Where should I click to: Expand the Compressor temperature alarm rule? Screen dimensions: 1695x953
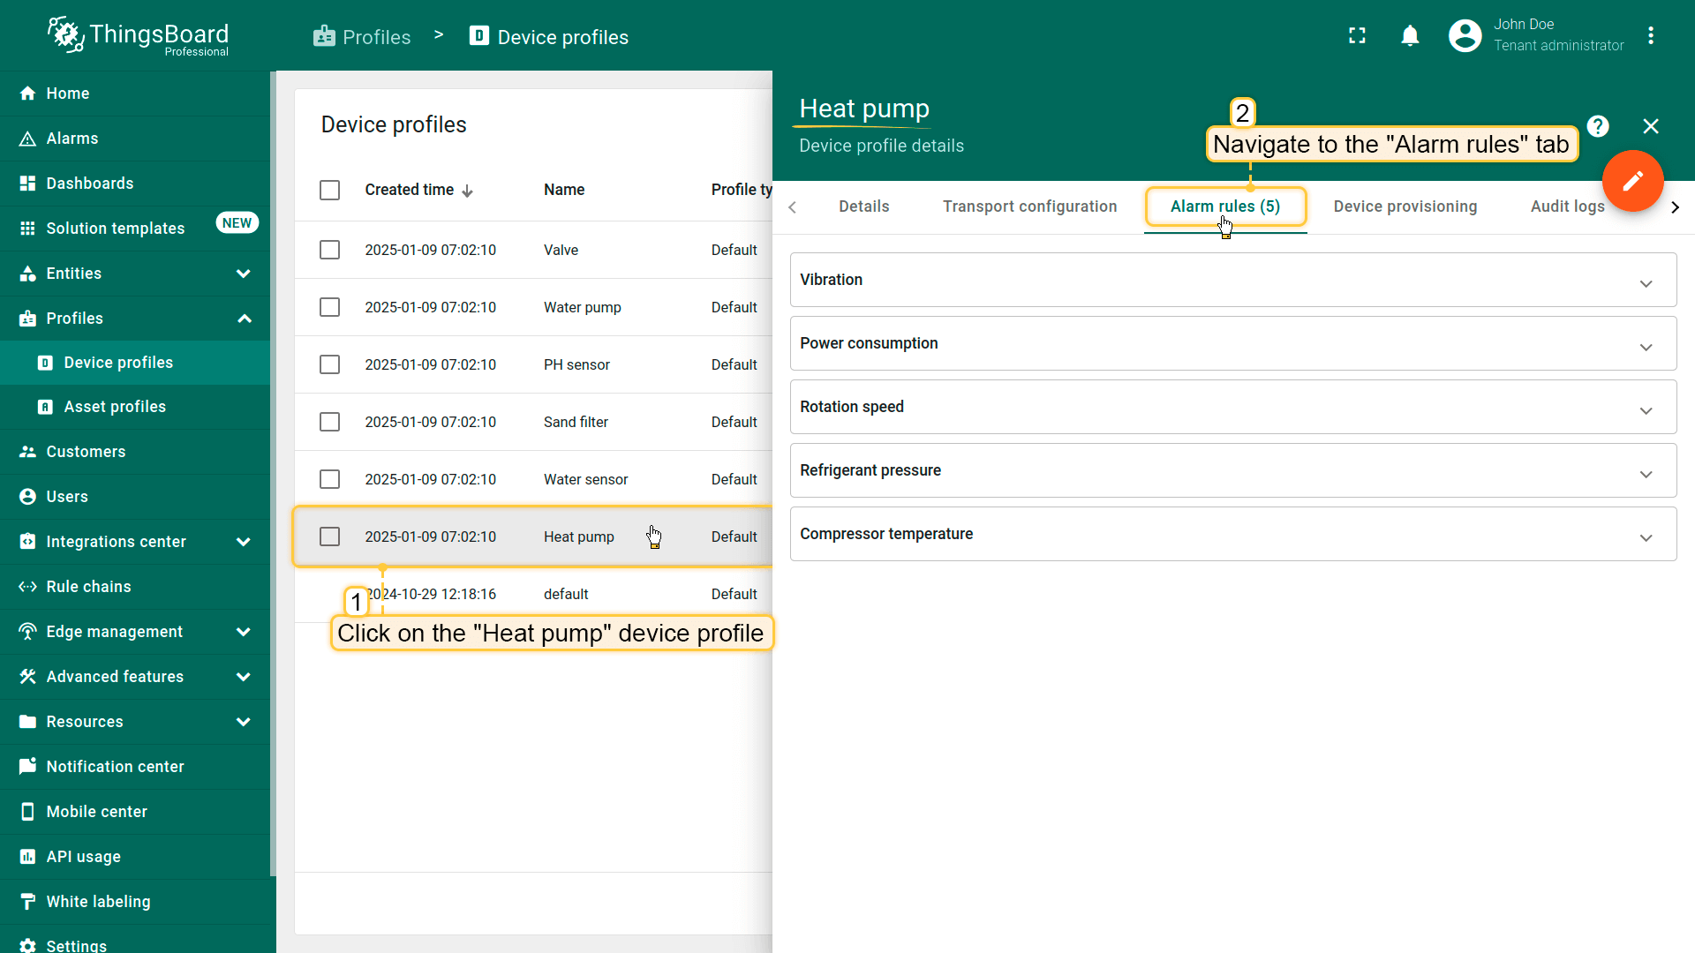1232,534
